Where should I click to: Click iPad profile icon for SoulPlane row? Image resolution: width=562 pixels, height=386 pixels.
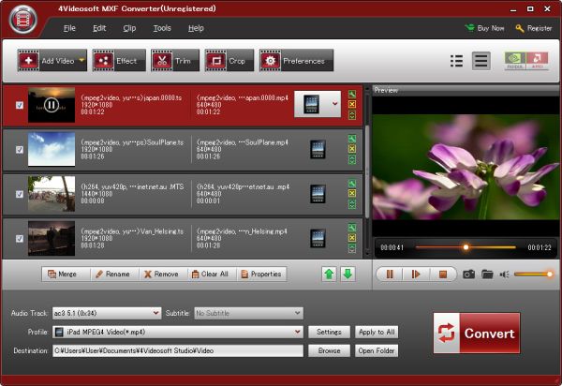click(318, 149)
